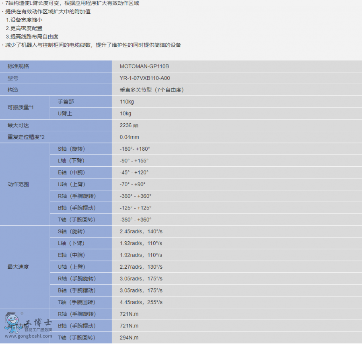
Task: Select the YR-1-07VXB110-A00 model number text
Action: pyautogui.click(x=142, y=78)
